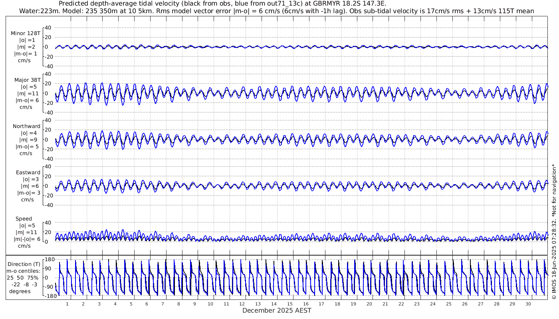Click "|m-o|= 6" under Major 38T
Screen dimensions: 559x319
coord(27,100)
